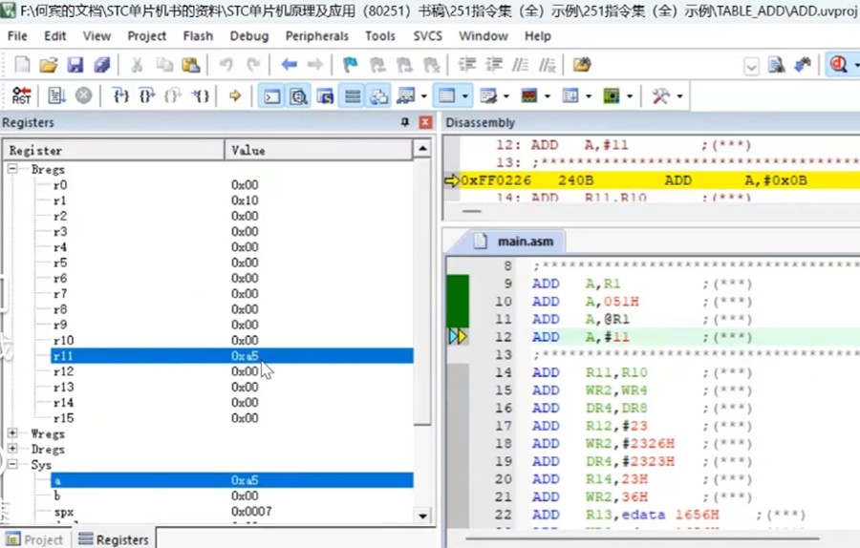Expand Memory Windows dropdown arrow

[x=465, y=96]
